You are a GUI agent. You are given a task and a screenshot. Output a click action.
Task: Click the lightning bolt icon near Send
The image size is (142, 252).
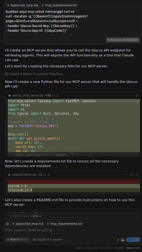[118, 240]
